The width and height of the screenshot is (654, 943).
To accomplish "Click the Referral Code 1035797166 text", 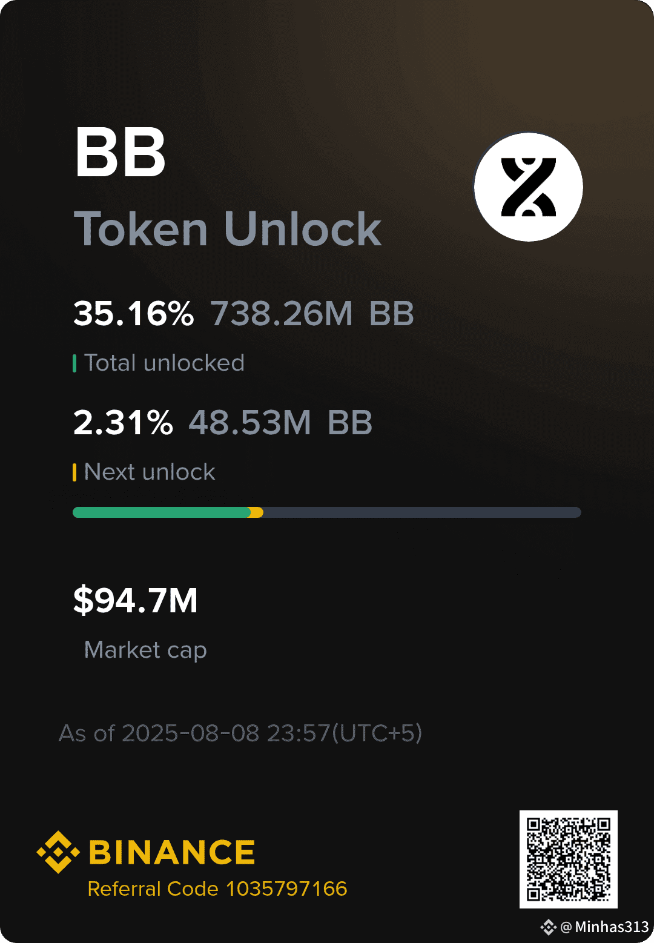I will pos(217,888).
